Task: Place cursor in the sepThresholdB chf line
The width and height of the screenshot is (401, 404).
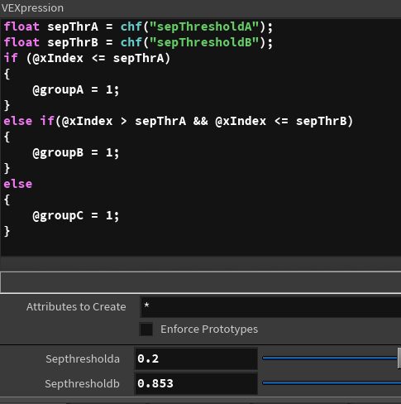Action: coord(138,42)
